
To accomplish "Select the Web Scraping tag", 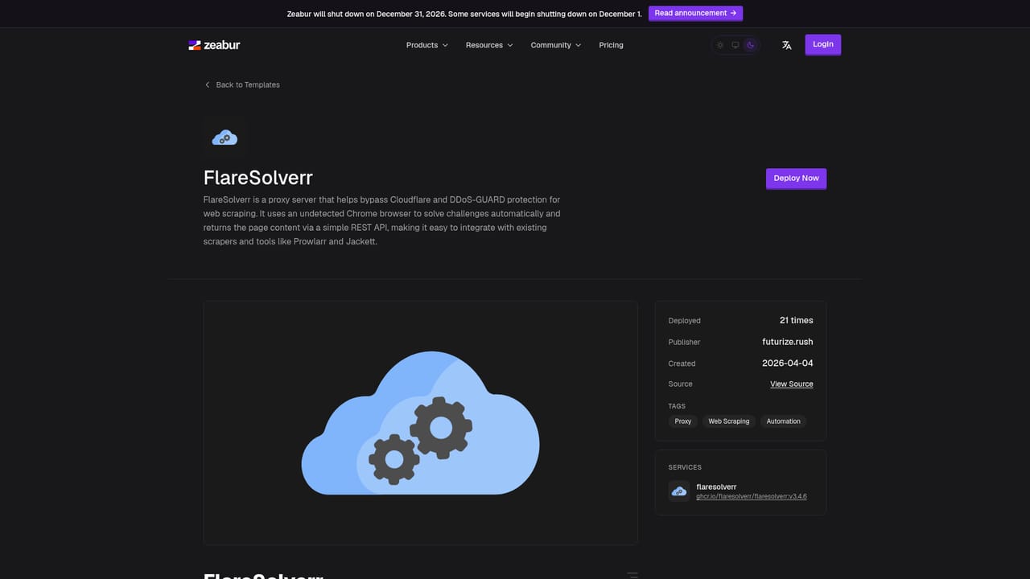I will pos(728,421).
